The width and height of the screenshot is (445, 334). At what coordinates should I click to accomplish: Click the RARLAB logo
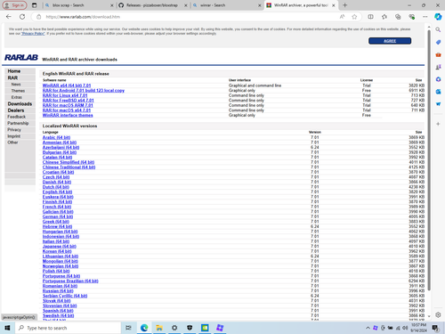pos(21,57)
